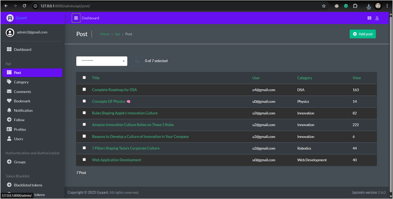The height and width of the screenshot is (199, 393).
Task: Go to Users in sidebar menu
Action: click(x=19, y=139)
